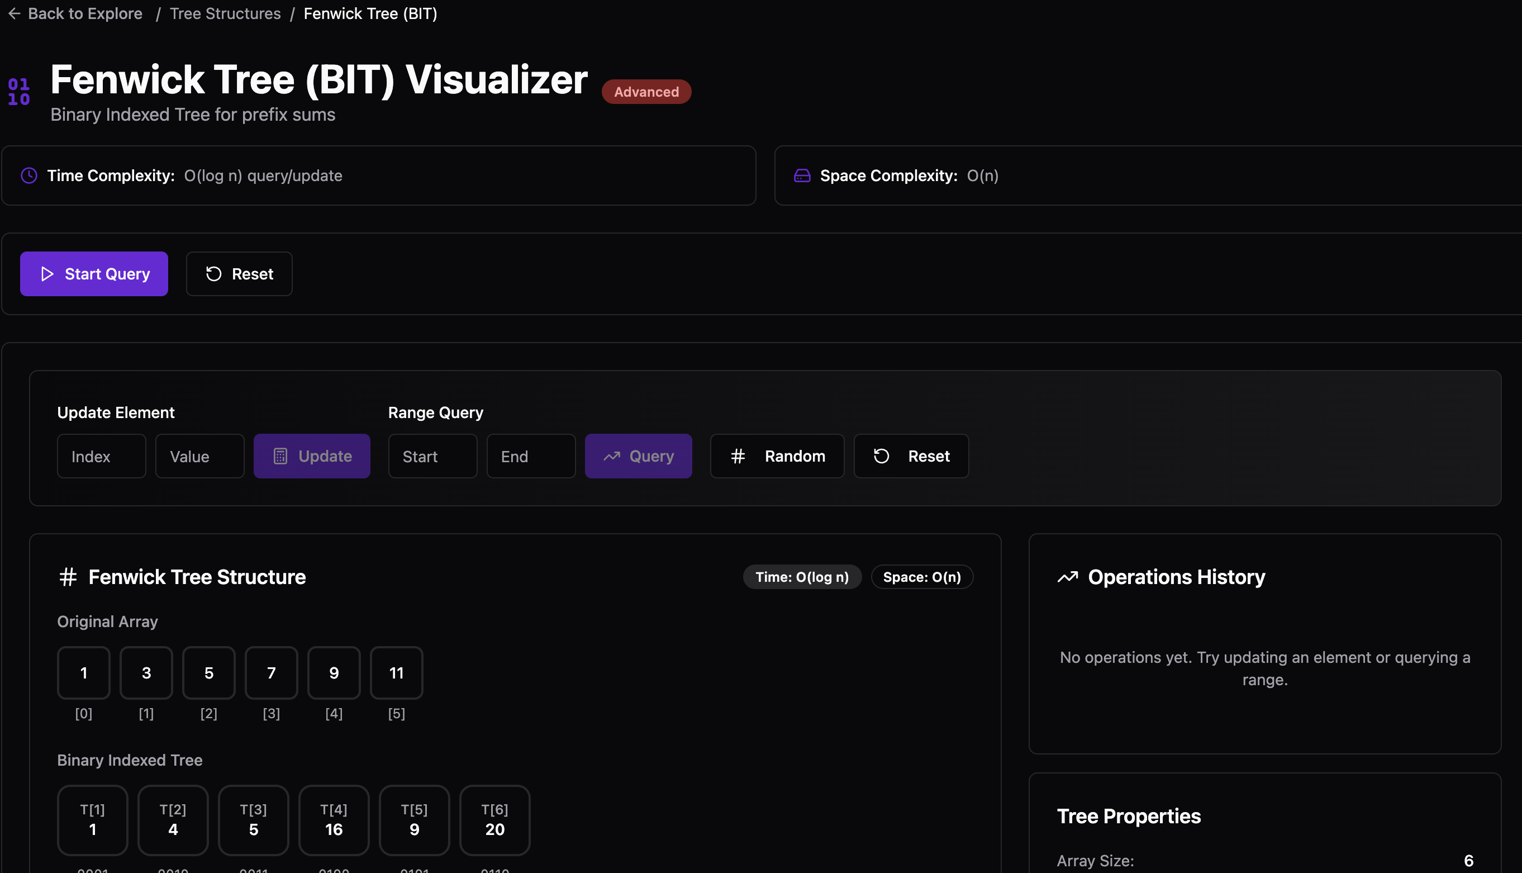The image size is (1522, 873).
Task: Click the hash icon beside Fenwick Tree Structure heading
Action: (x=68, y=576)
